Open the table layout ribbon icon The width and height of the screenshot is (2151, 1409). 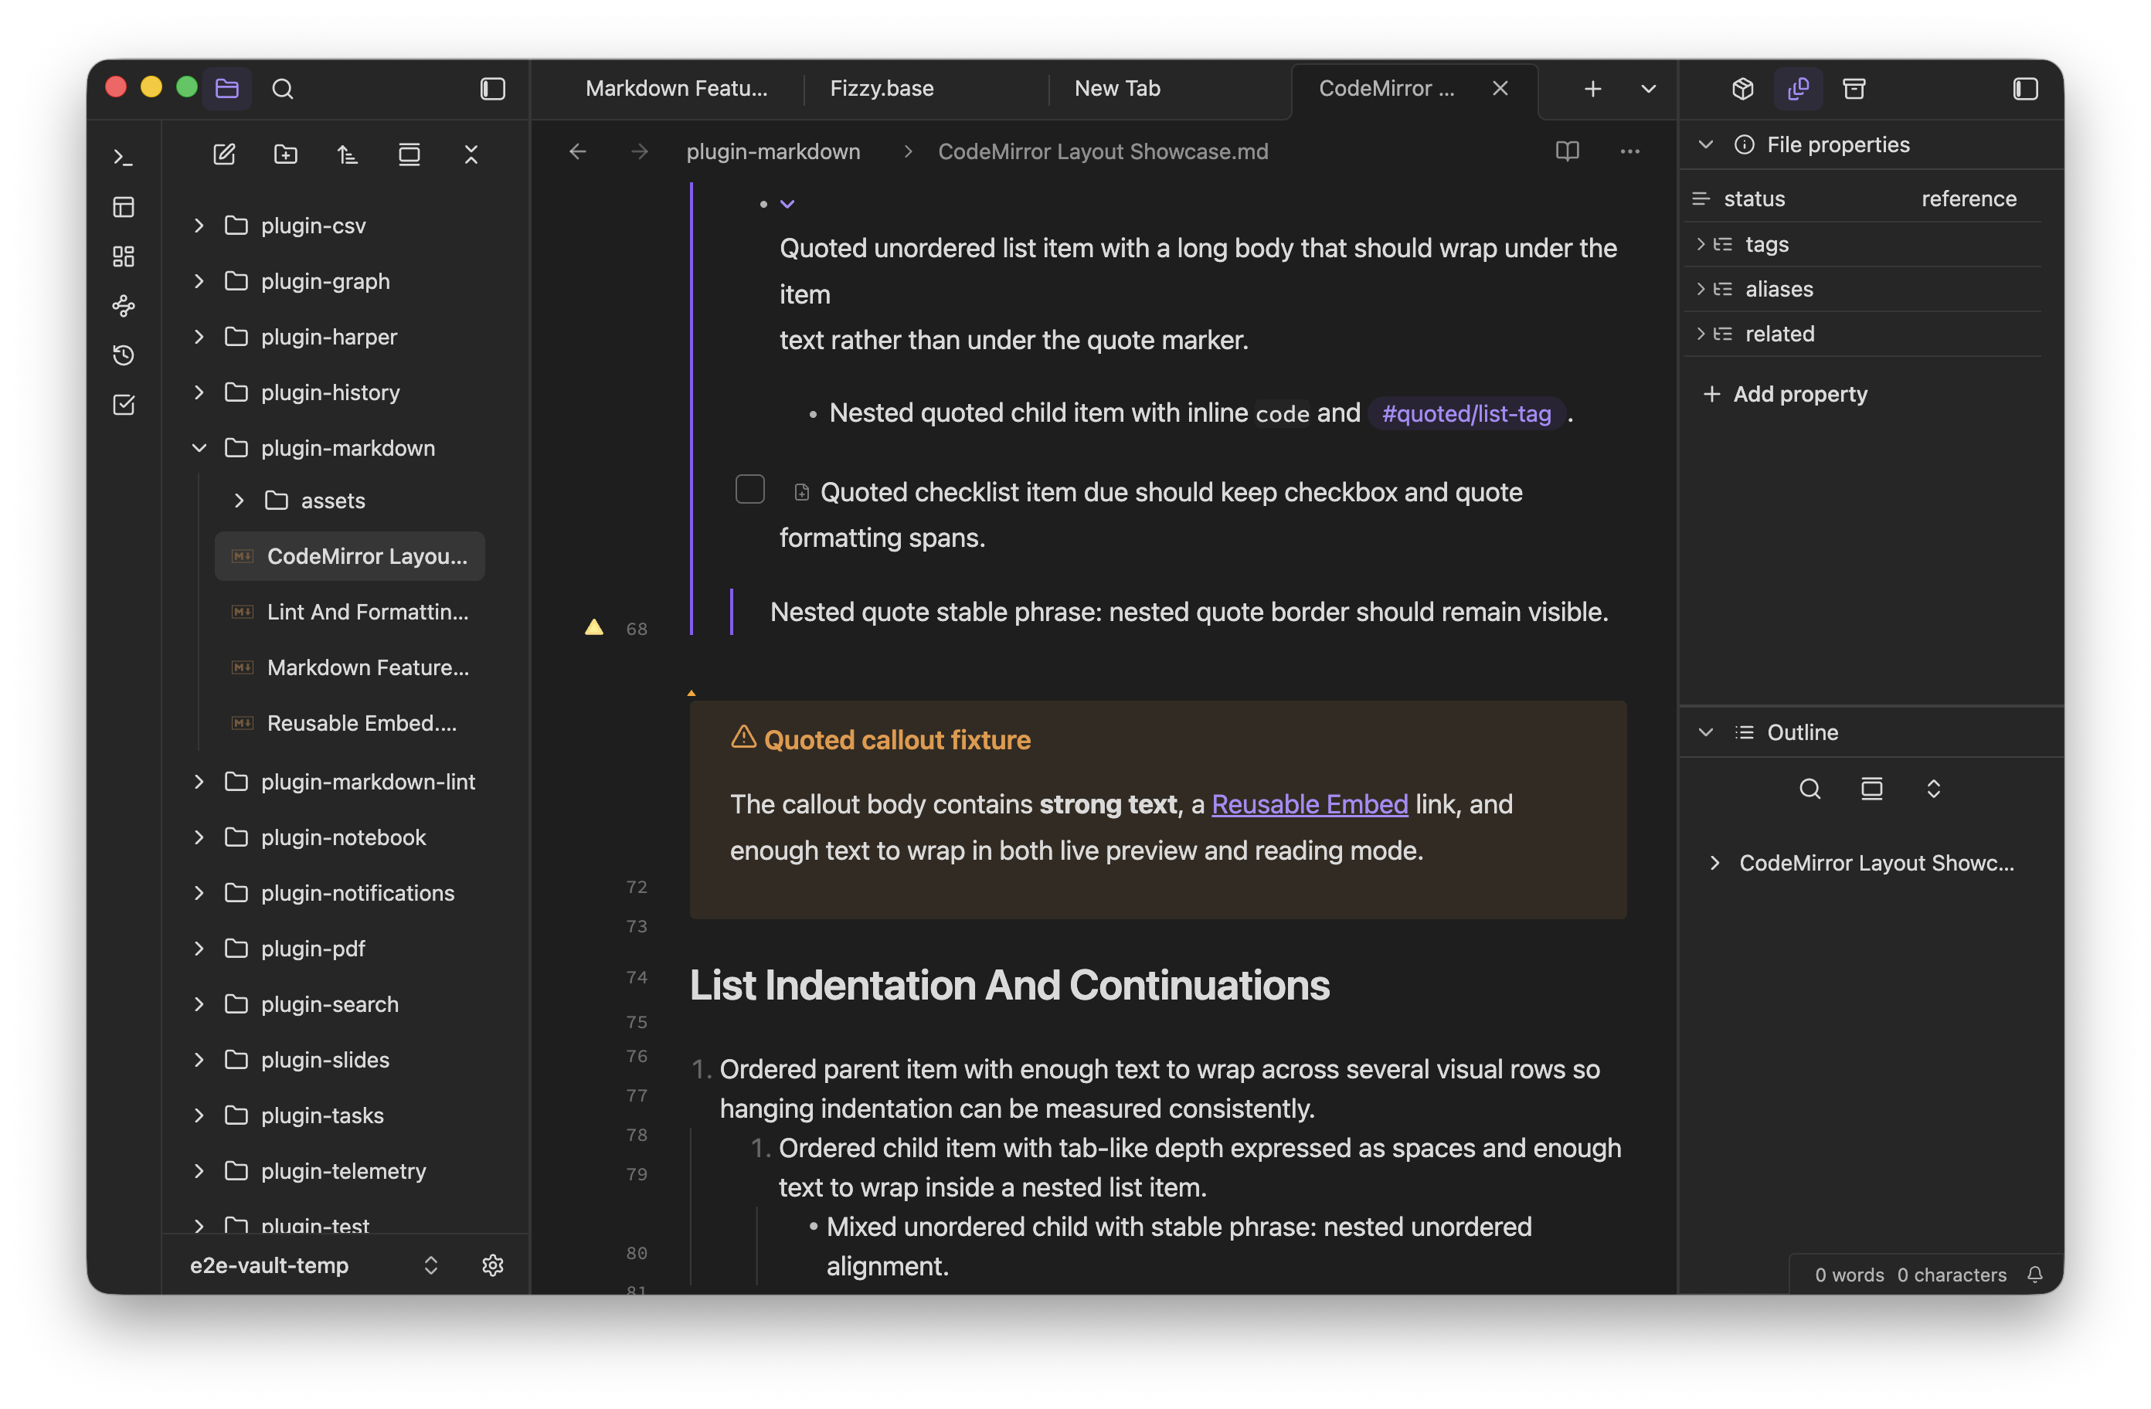click(124, 207)
